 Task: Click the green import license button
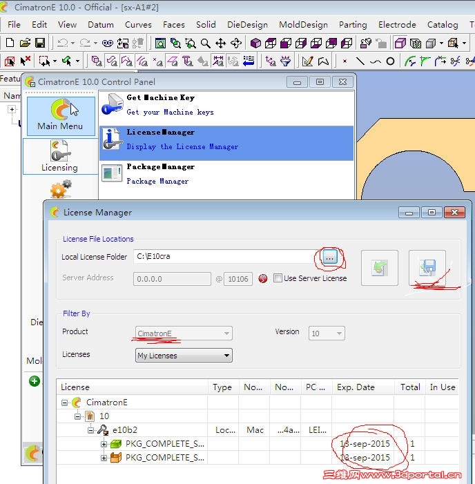pyautogui.click(x=379, y=268)
